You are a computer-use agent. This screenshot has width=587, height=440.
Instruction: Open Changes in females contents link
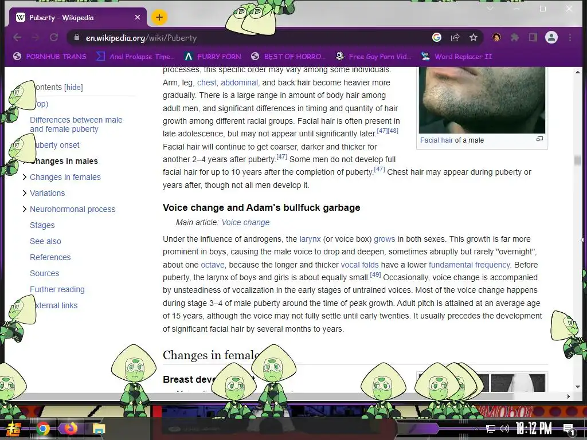tap(65, 177)
